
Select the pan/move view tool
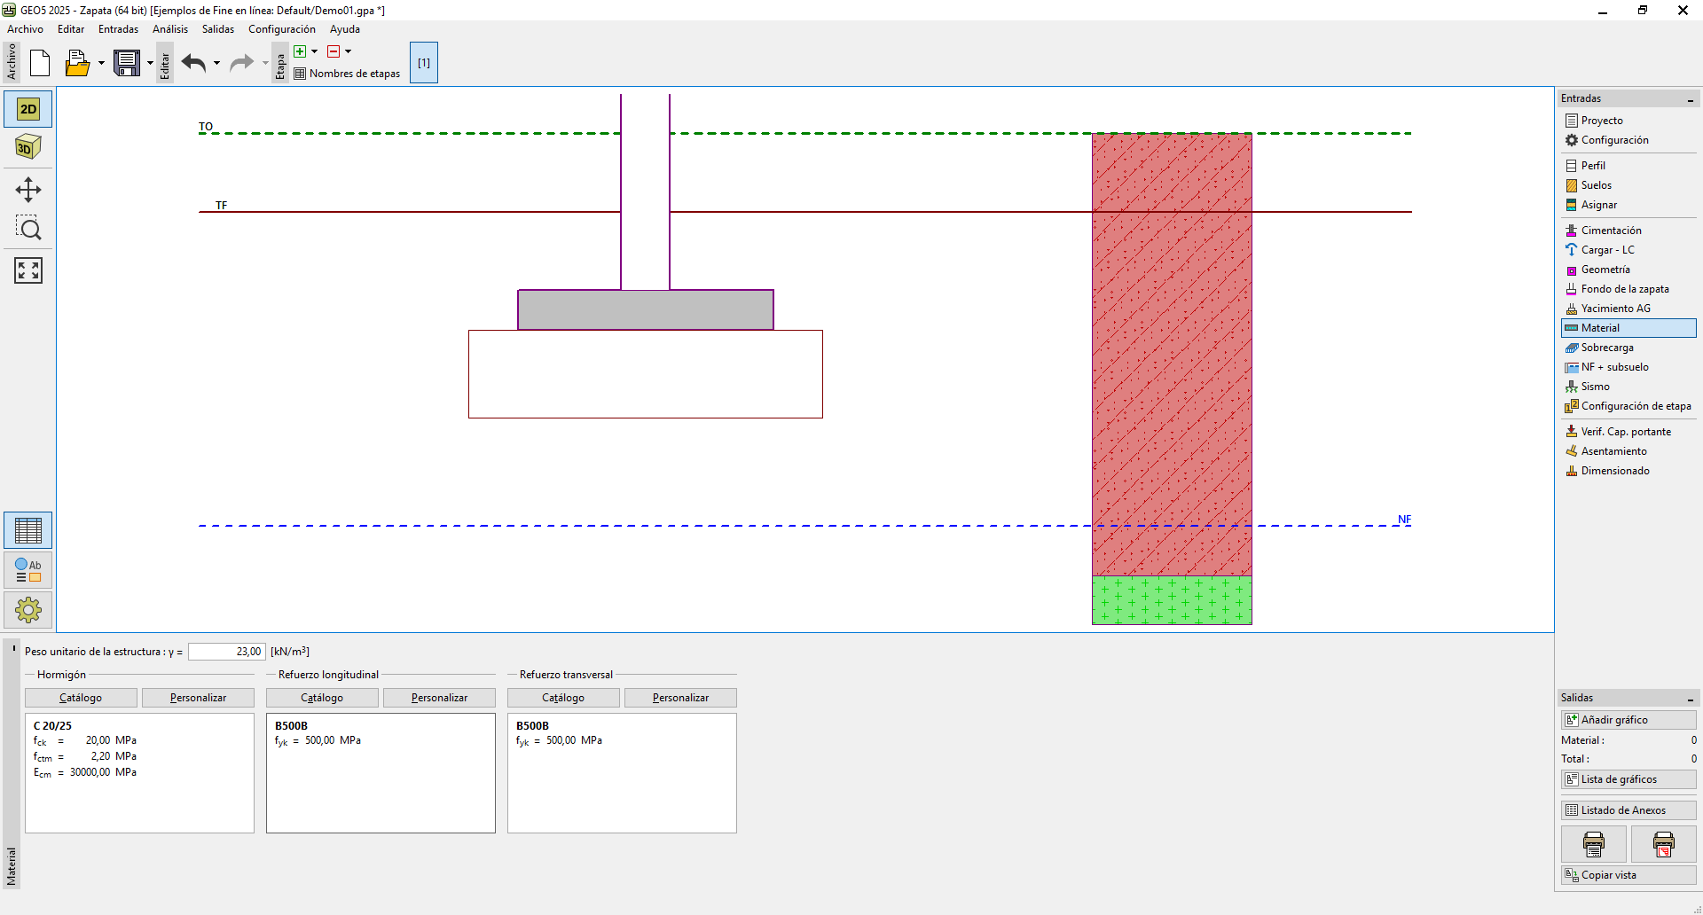coord(28,190)
